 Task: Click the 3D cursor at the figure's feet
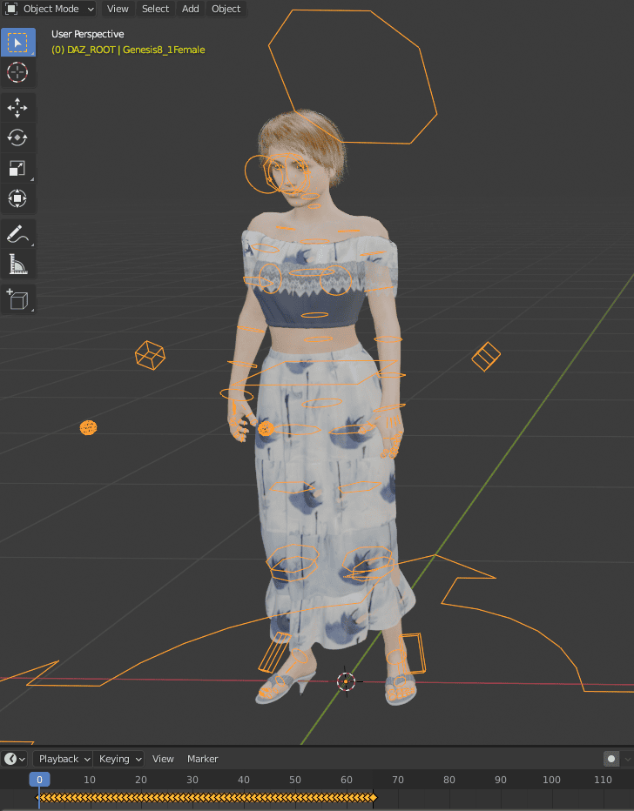point(347,681)
